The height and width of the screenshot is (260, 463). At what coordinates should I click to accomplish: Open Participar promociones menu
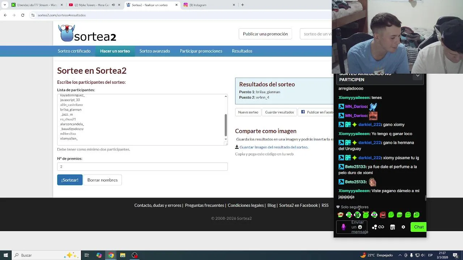(x=201, y=51)
